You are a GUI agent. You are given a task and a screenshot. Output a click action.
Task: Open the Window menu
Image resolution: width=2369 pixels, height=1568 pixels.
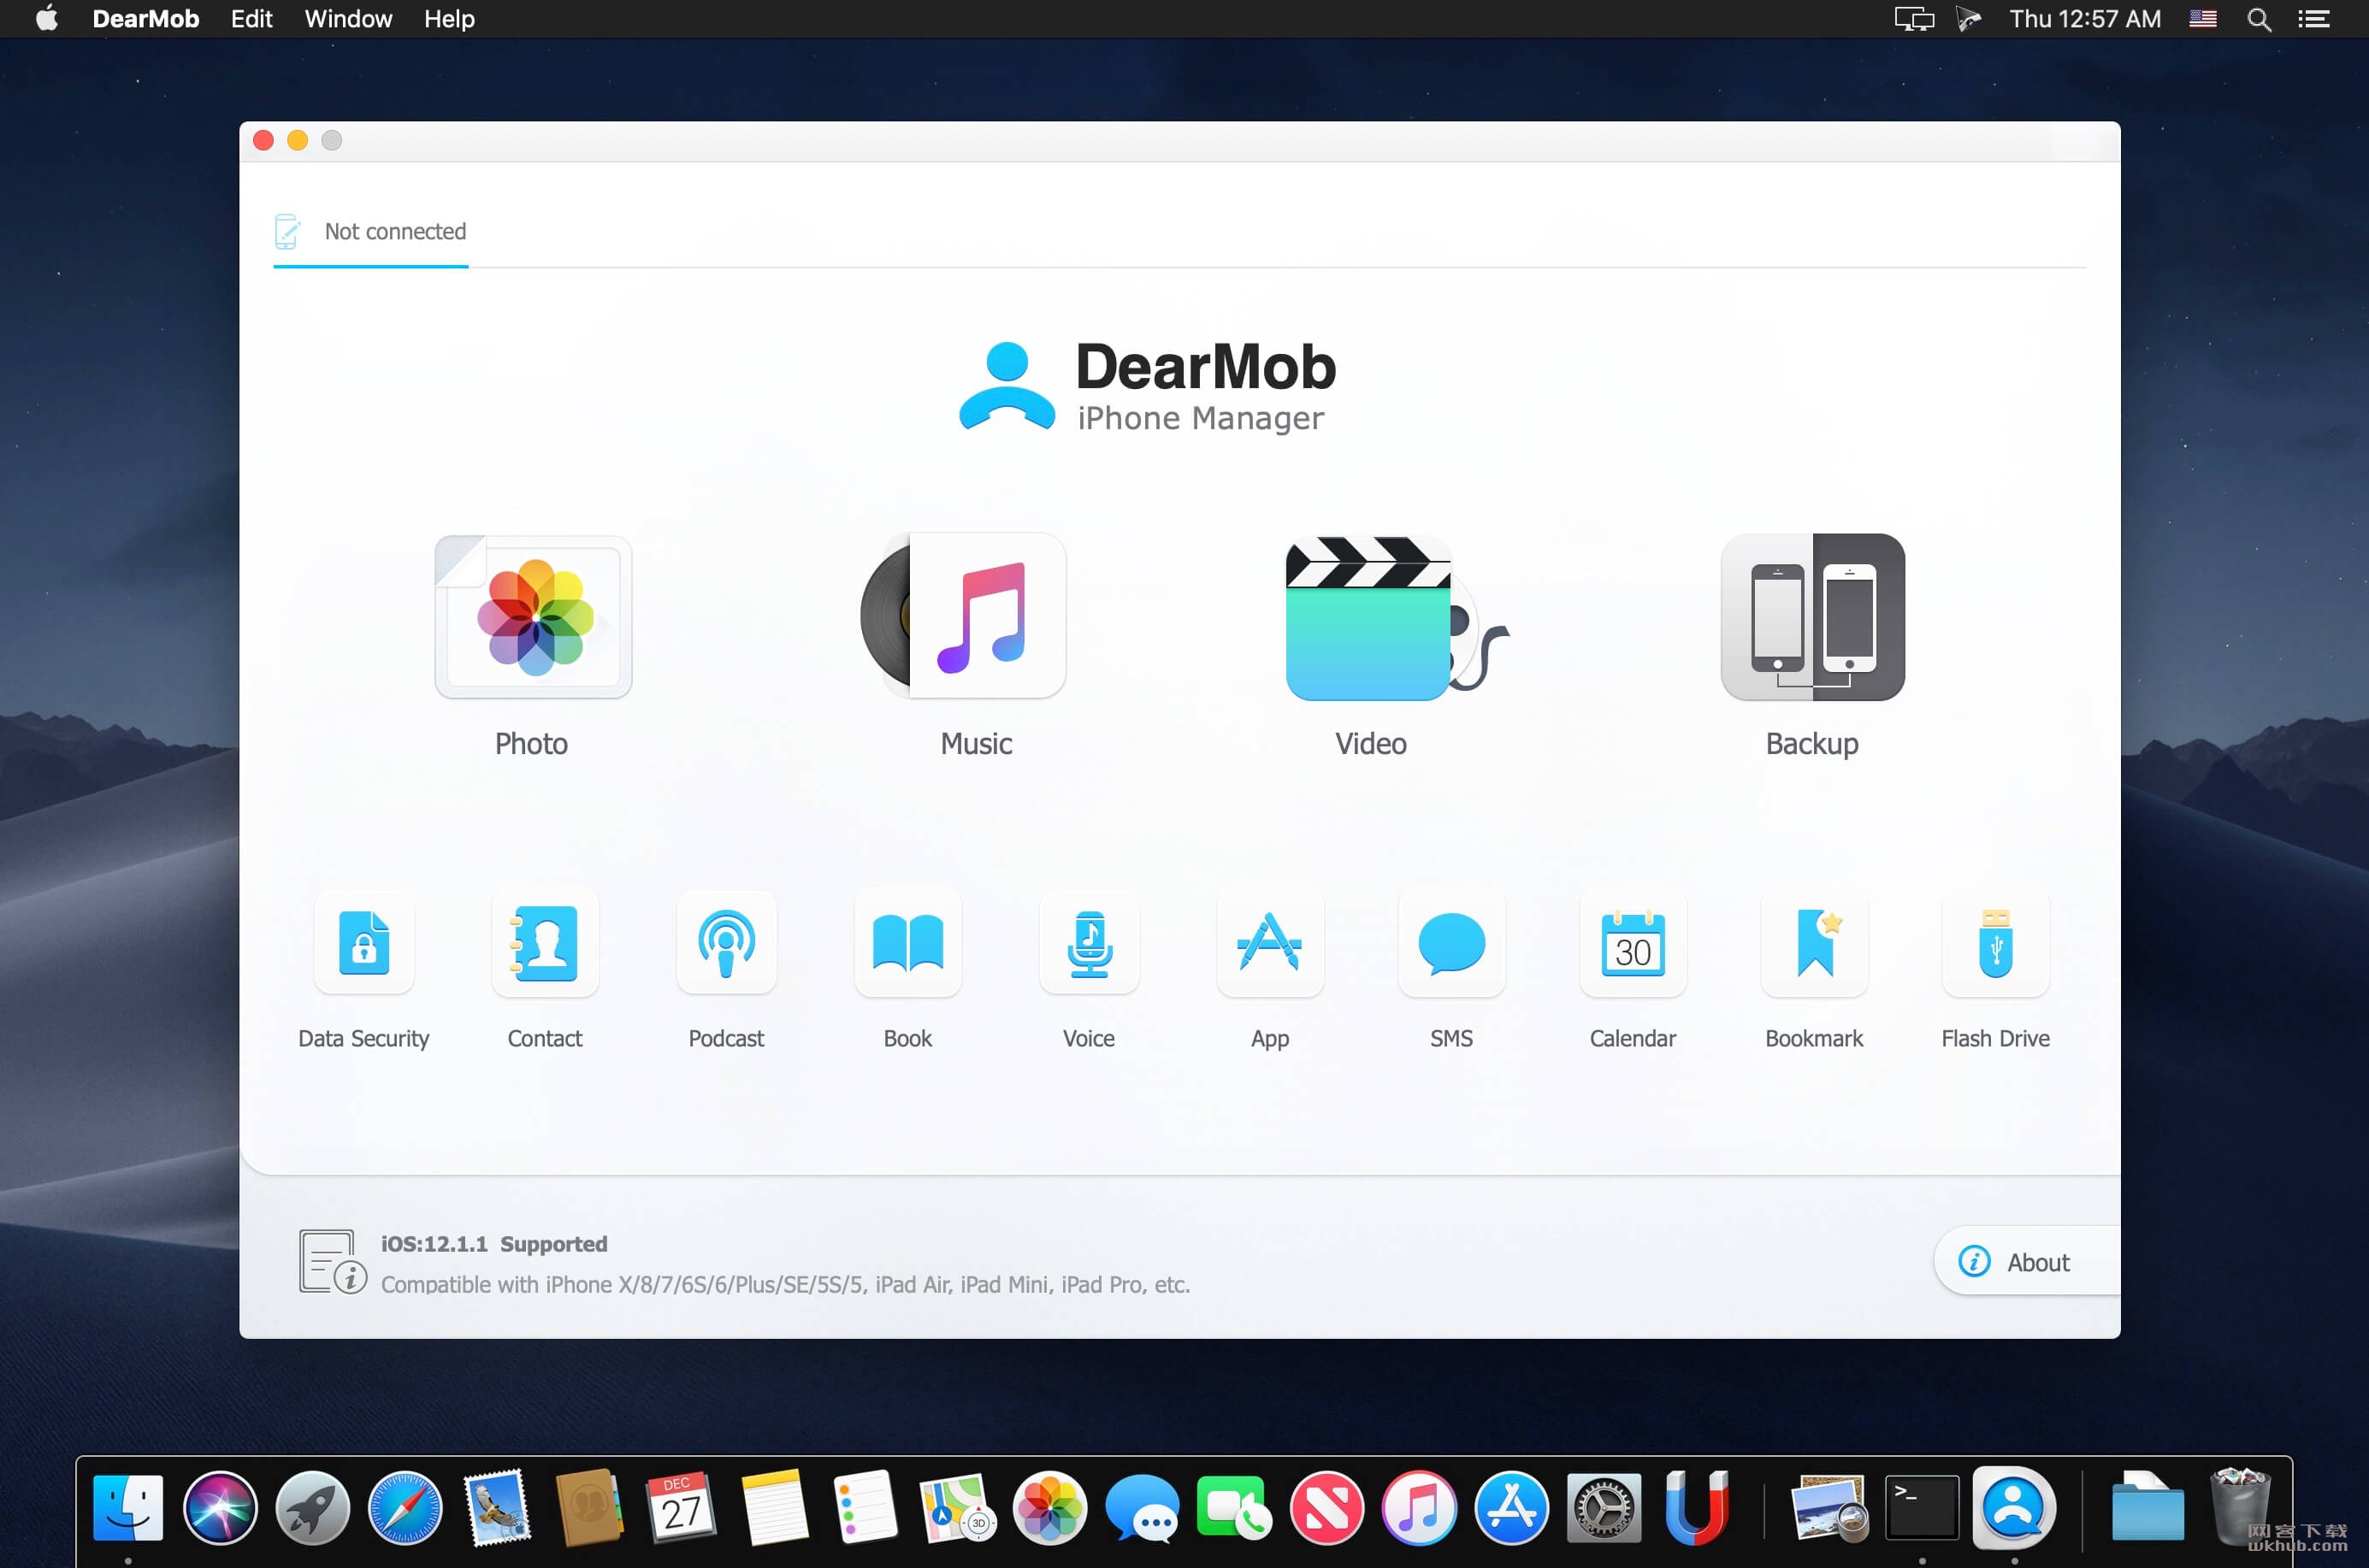pos(348,19)
